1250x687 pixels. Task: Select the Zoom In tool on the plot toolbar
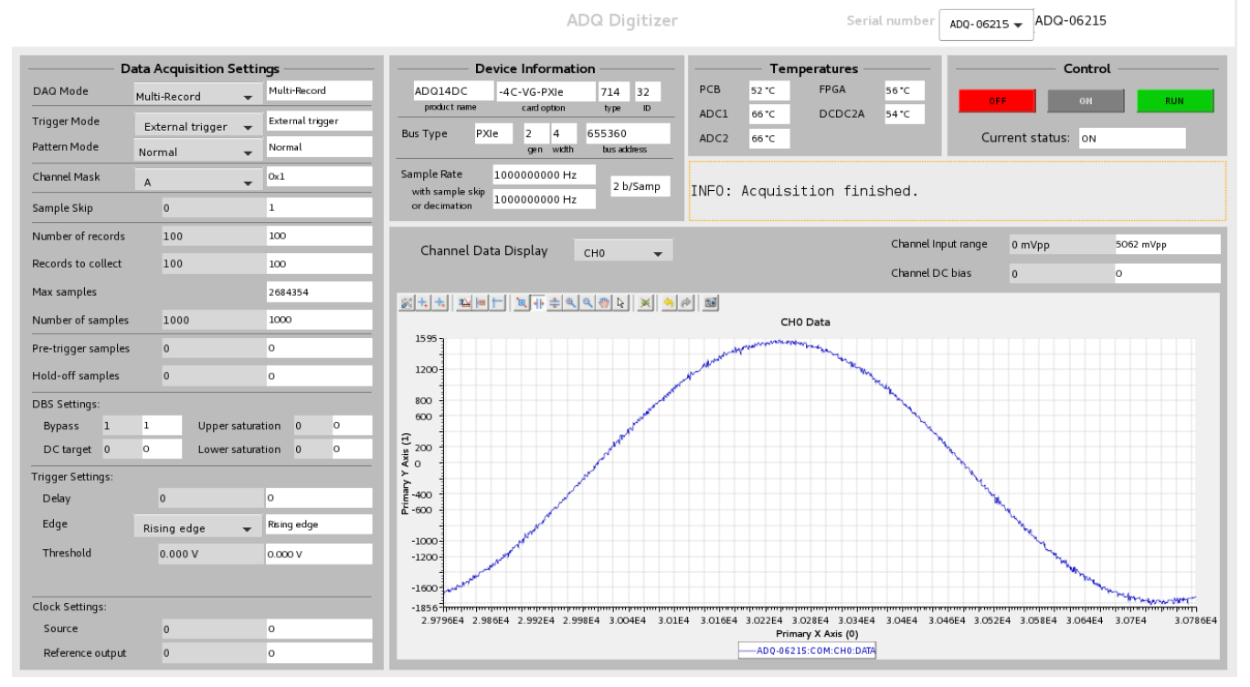568,301
